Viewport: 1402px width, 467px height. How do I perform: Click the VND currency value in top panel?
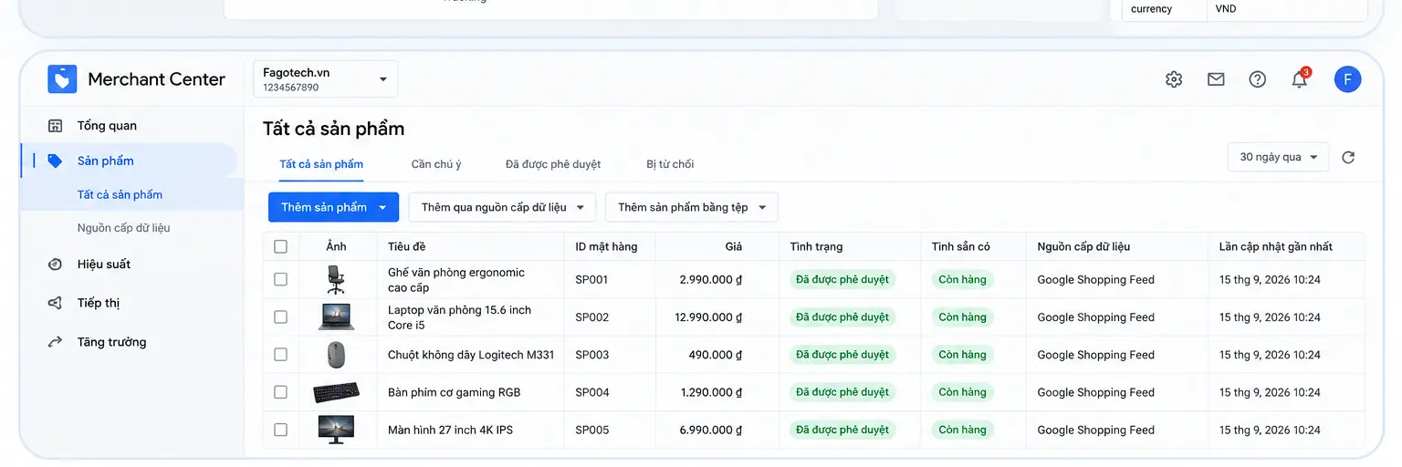point(1226,9)
